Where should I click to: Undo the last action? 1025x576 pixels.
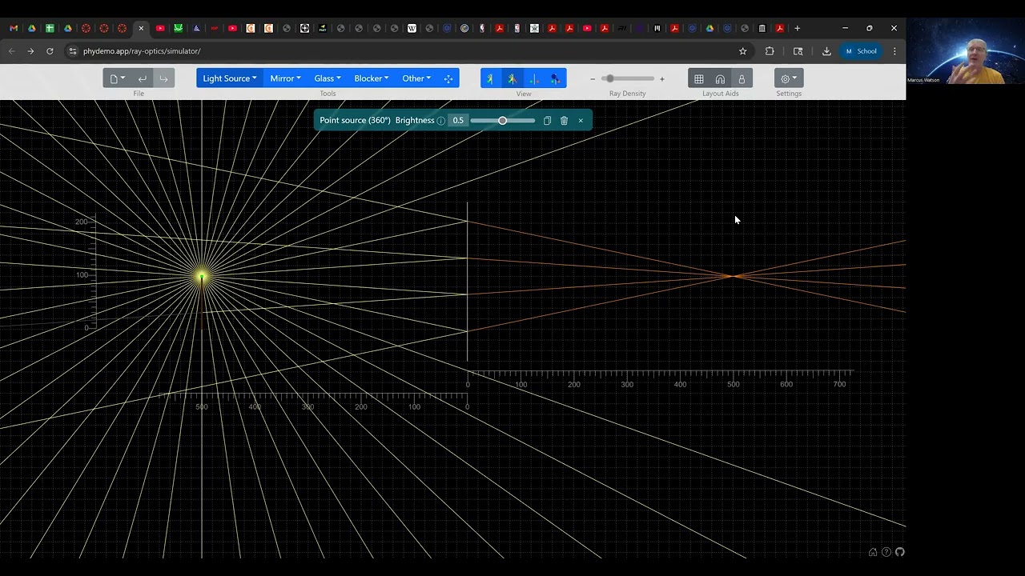point(143,78)
